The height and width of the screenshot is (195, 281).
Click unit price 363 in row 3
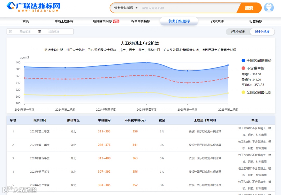(135, 158)
